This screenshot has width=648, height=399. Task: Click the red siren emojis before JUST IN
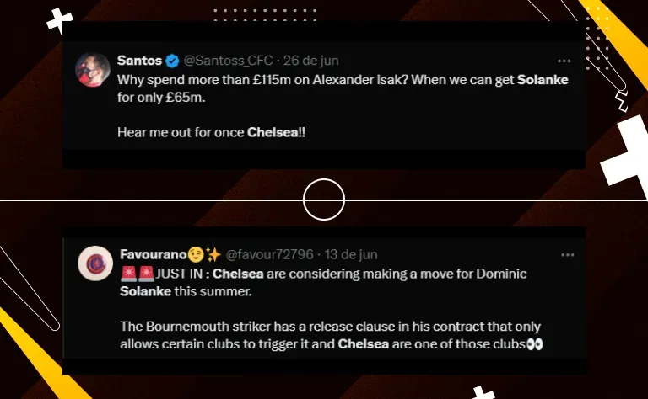pyautogui.click(x=138, y=274)
